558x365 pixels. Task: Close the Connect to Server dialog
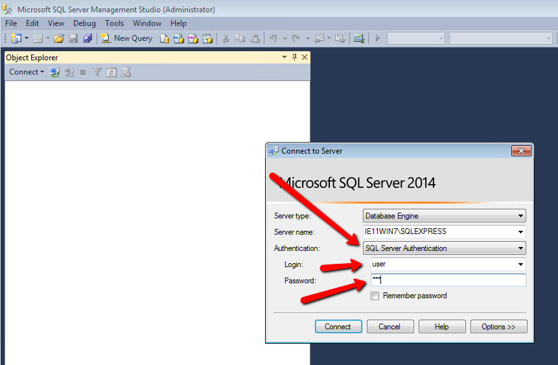tap(521, 150)
